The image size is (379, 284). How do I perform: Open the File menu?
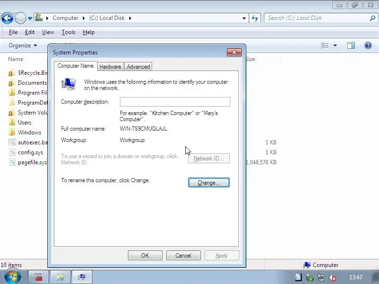tap(13, 32)
